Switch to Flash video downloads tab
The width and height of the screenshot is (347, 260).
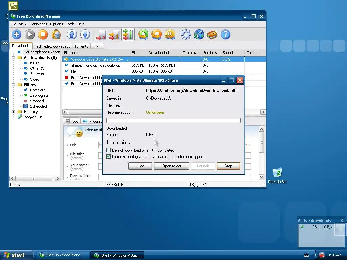coord(52,46)
